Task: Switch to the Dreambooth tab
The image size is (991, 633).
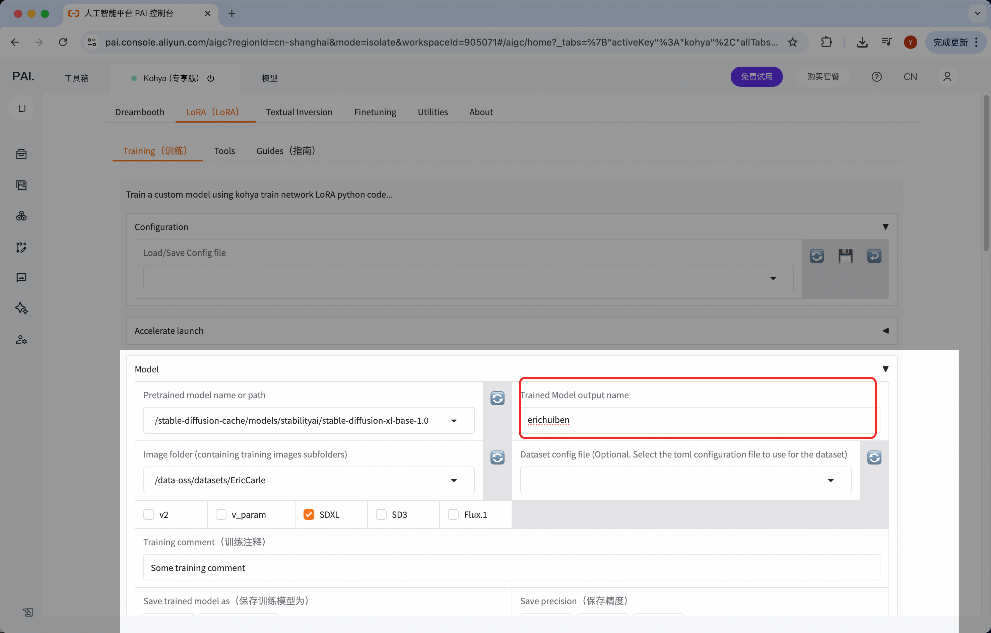Action: coord(139,112)
